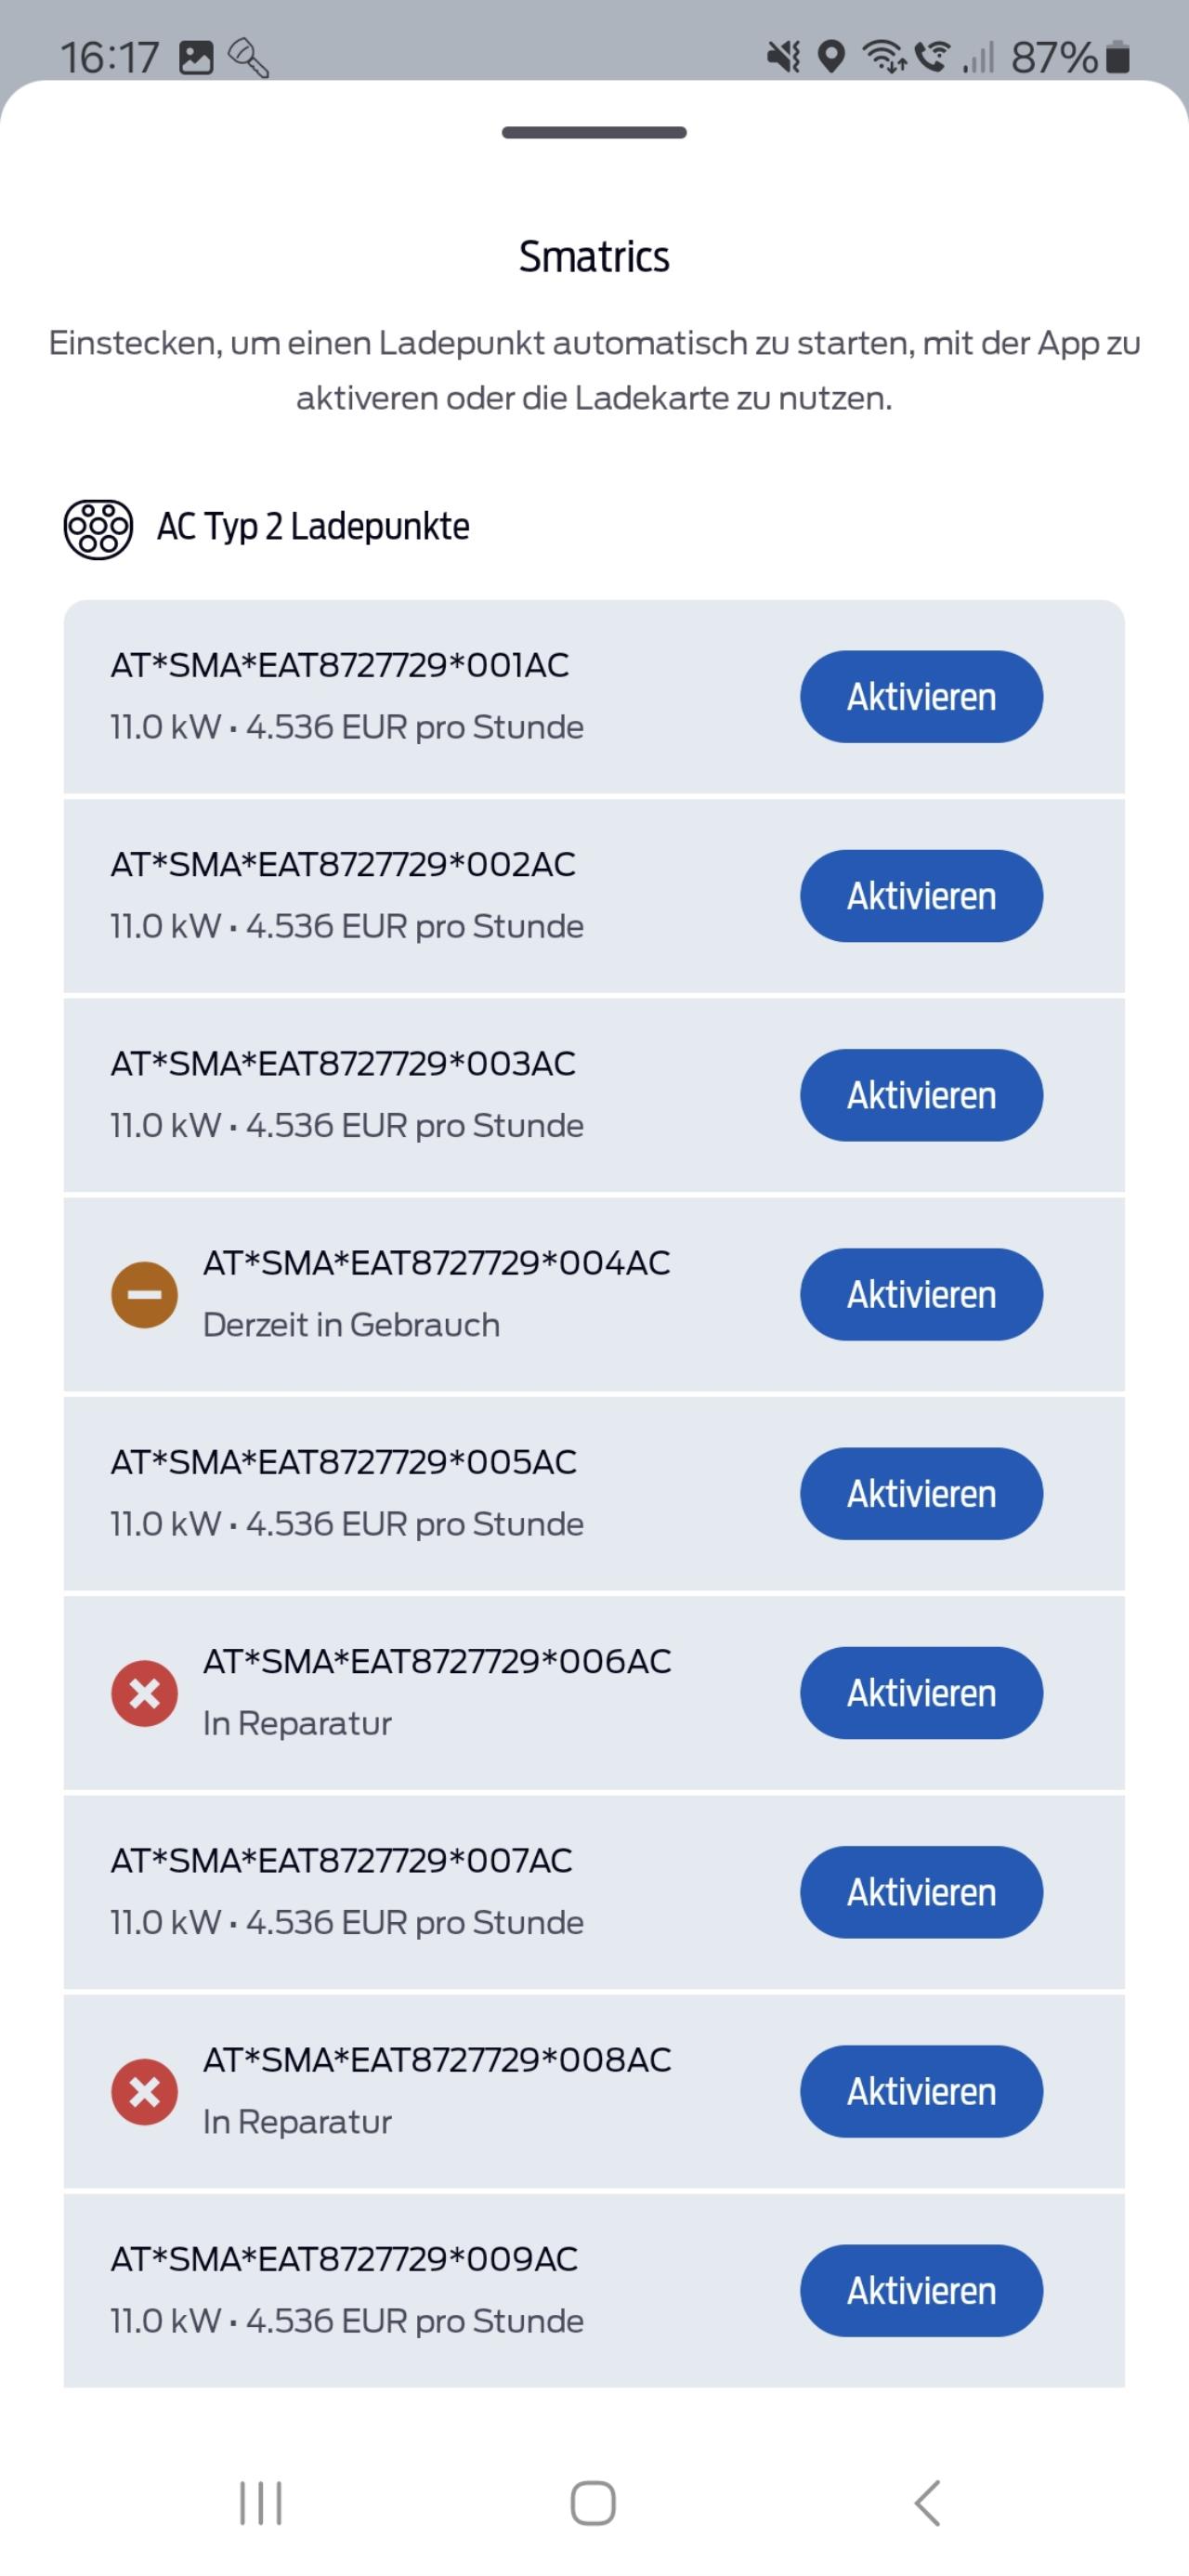Screen dimensions: 1189x2576
Task: Tap the battery icon in the status bar
Action: [x=1118, y=58]
